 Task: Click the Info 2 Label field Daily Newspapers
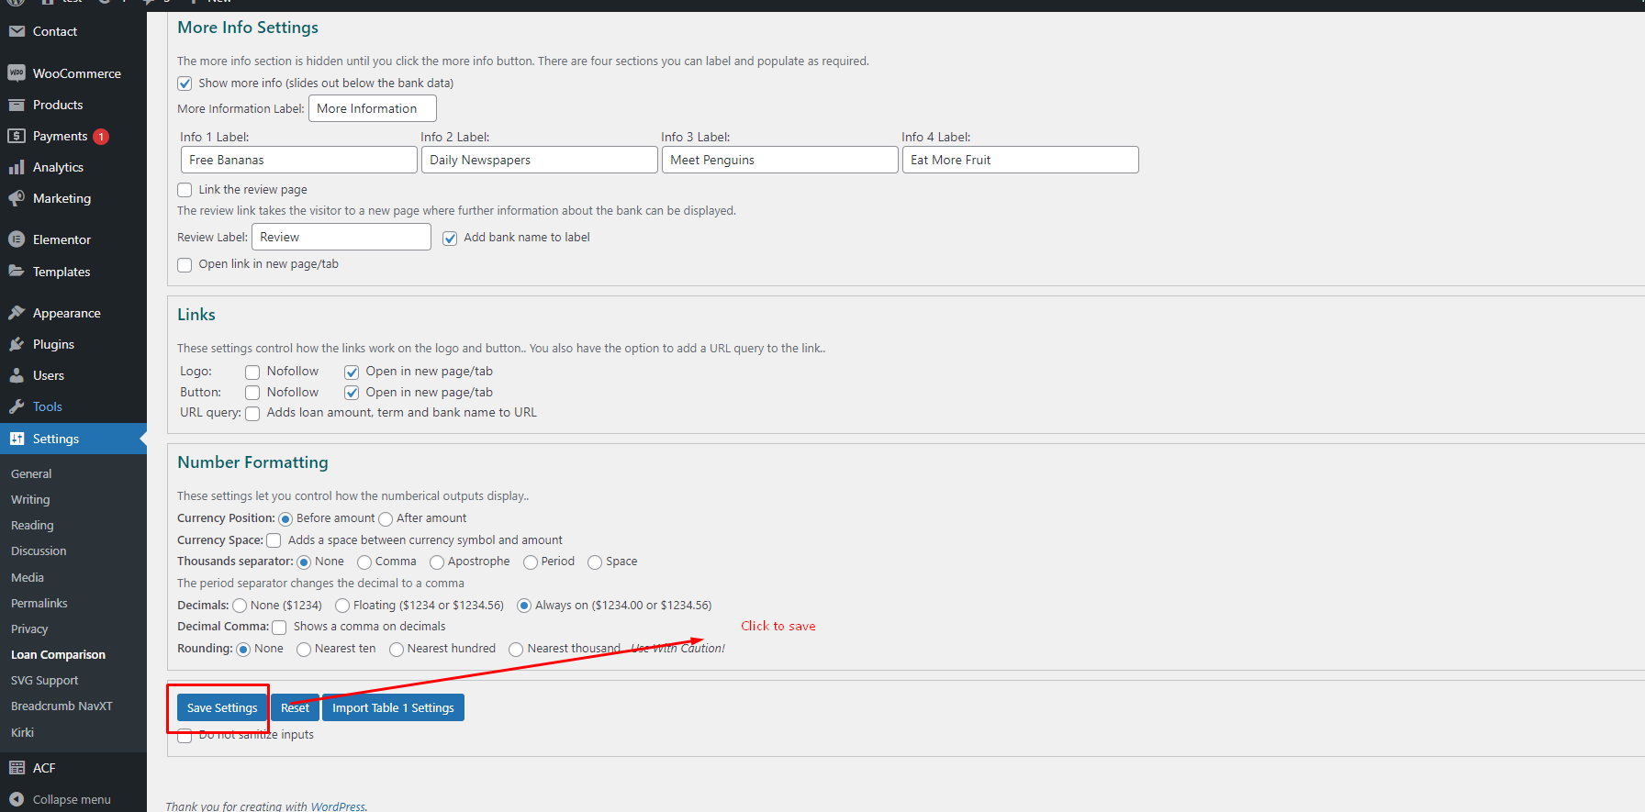tap(540, 160)
